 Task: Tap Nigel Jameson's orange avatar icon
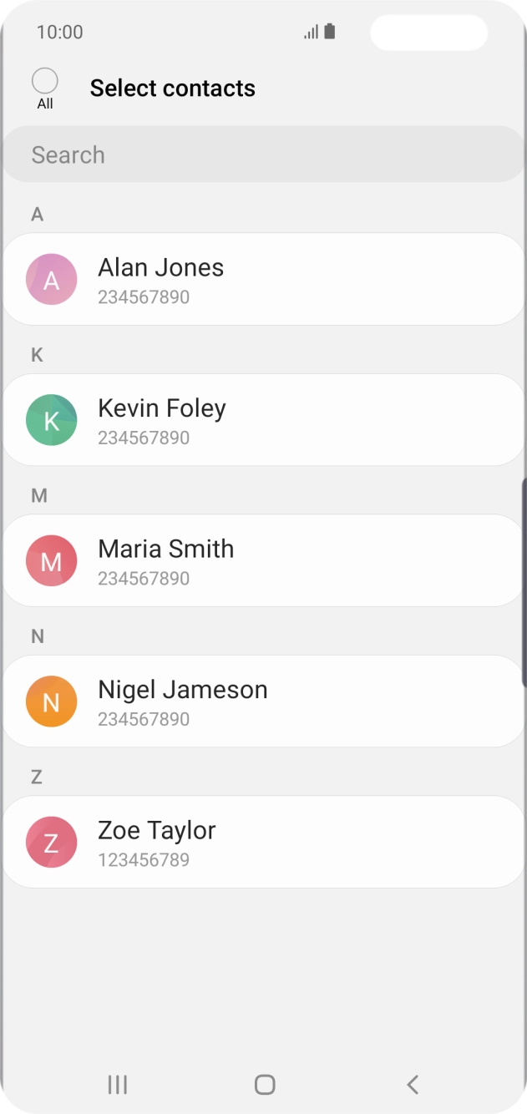(52, 701)
